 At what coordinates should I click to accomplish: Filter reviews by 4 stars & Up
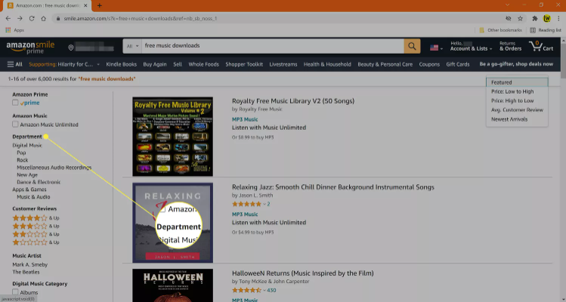36,218
